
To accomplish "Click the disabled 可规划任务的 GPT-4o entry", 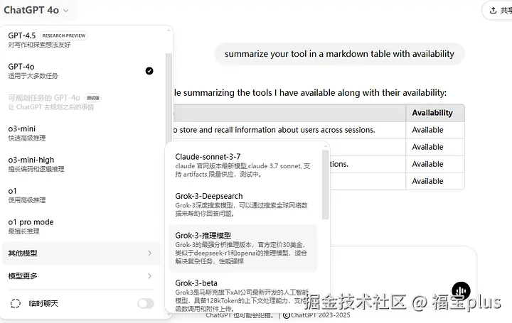I will pos(82,102).
